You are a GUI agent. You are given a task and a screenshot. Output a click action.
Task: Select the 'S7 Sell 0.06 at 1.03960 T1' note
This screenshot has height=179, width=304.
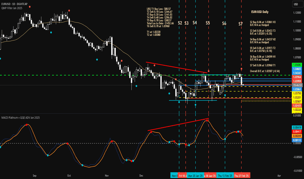pyautogui.click(x=263, y=65)
